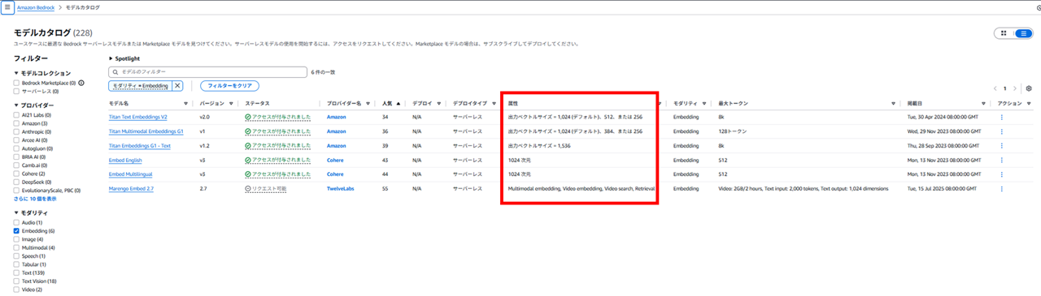The image size is (1041, 296).
Task: Switch to grid card view
Action: pos(1004,33)
